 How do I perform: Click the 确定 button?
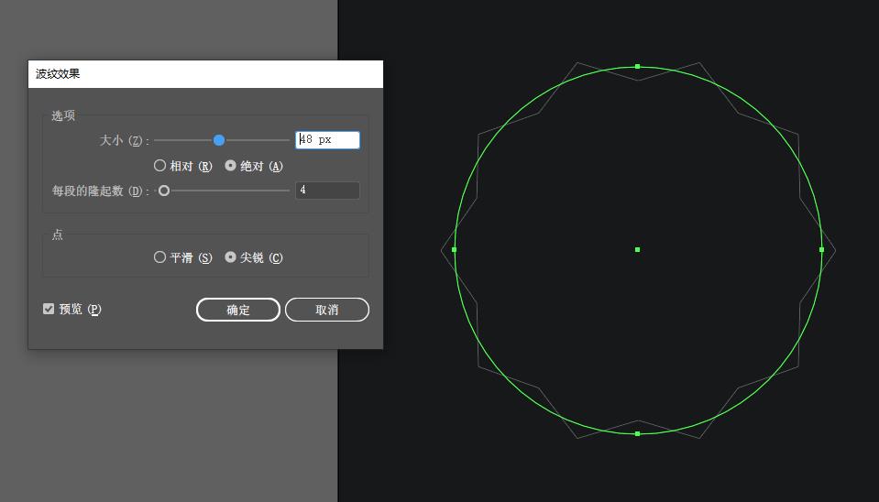coord(237,310)
